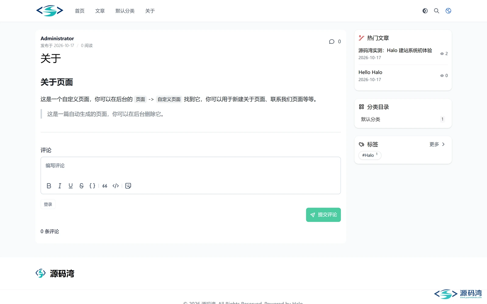Open the Hello Halo article
Screen dimensions: 487x304
point(370,72)
